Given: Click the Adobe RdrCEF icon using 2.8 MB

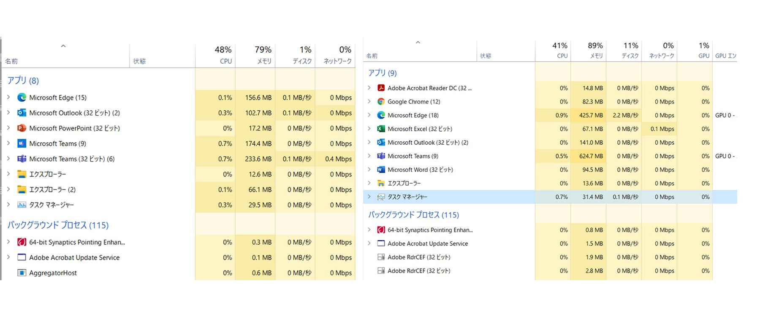Looking at the screenshot, I should (x=381, y=271).
